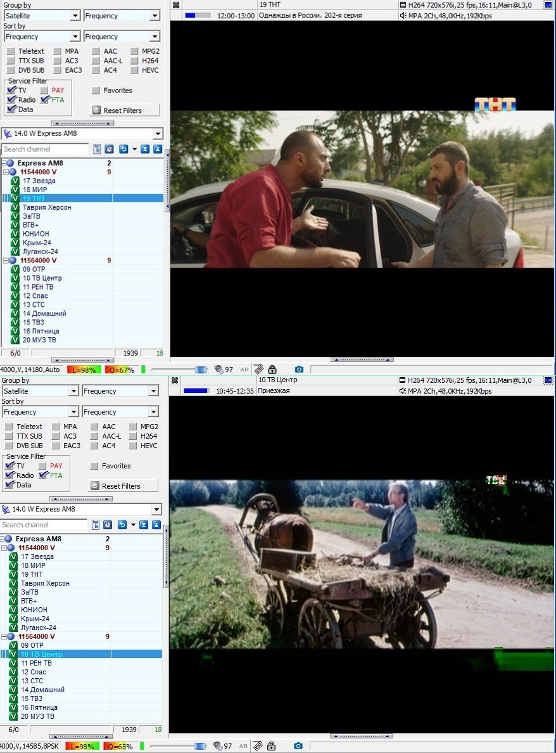This screenshot has height=753, width=556.
Task: Click the AB icon in ТНТ window toolbar
Action: pyautogui.click(x=244, y=370)
